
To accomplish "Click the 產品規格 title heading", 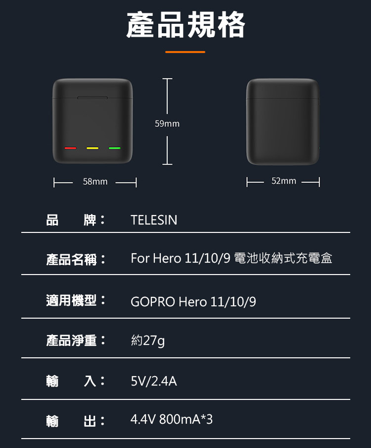I will point(185,25).
